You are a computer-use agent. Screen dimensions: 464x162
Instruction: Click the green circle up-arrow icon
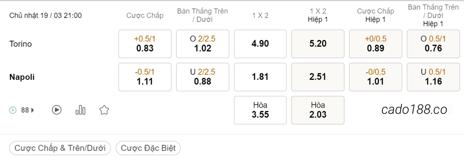click(x=13, y=110)
